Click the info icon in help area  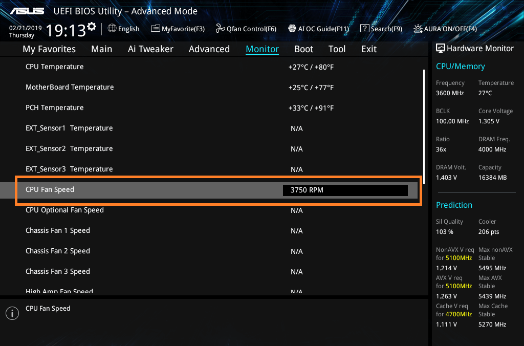click(x=12, y=313)
